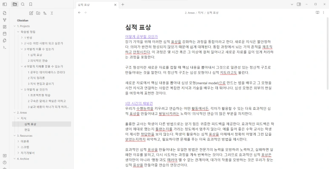This screenshot has width=329, height=169.
Task: Open today's daily note icon
Action: tap(5, 34)
